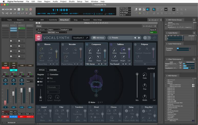Click the VocalSynth pink logo icon
This screenshot has width=198, height=125.
click(x=38, y=38)
